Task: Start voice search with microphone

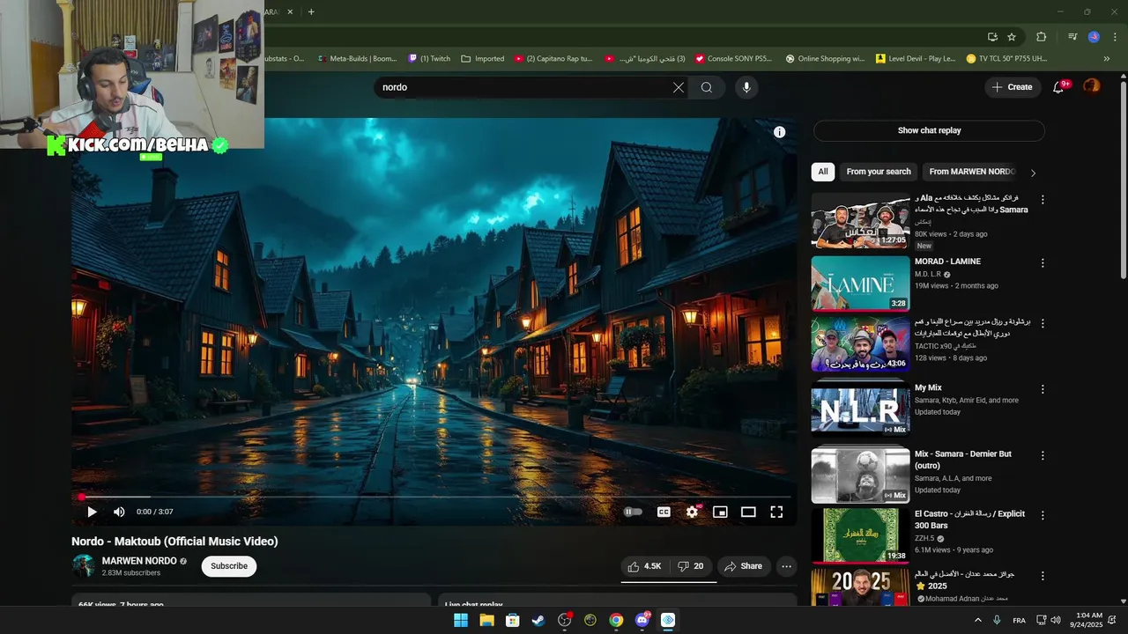Action: (746, 87)
